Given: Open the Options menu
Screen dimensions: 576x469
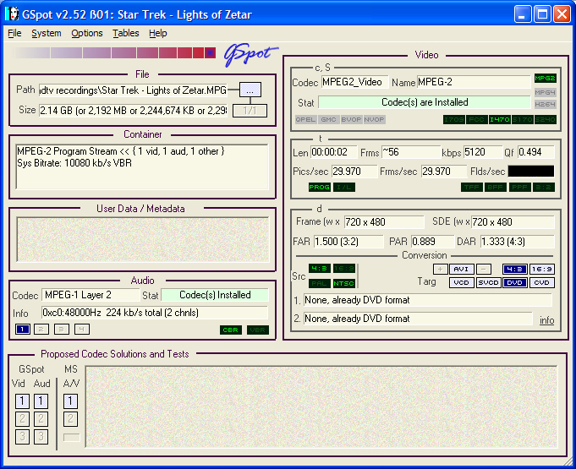Looking at the screenshot, I should coord(87,34).
